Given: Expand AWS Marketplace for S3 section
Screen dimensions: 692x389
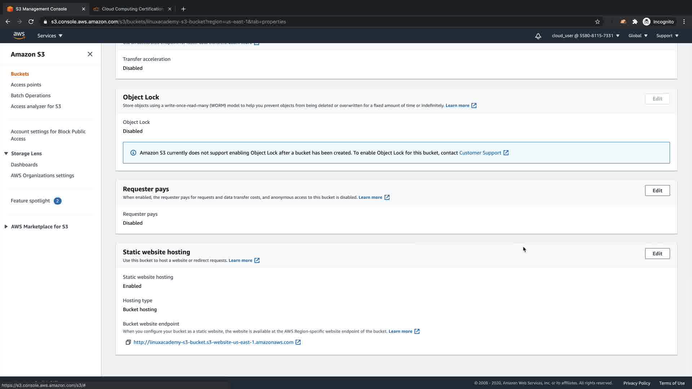Looking at the screenshot, I should click(6, 227).
